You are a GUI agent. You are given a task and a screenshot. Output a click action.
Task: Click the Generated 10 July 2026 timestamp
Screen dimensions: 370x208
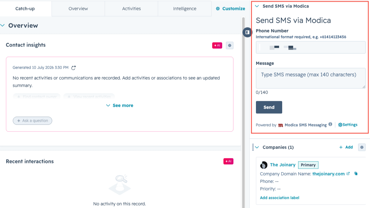(x=41, y=67)
